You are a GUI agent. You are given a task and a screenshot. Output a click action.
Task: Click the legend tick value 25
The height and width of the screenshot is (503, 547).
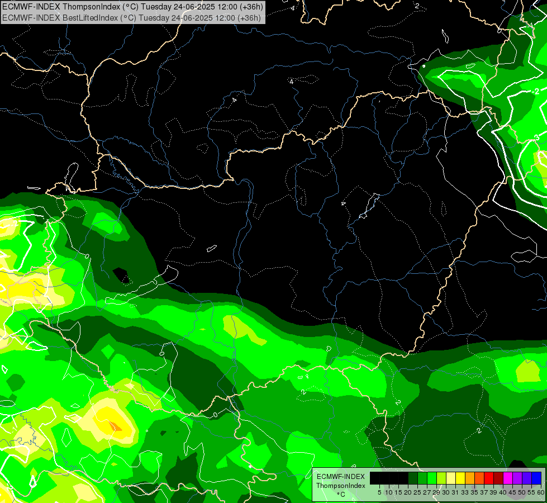point(417,492)
